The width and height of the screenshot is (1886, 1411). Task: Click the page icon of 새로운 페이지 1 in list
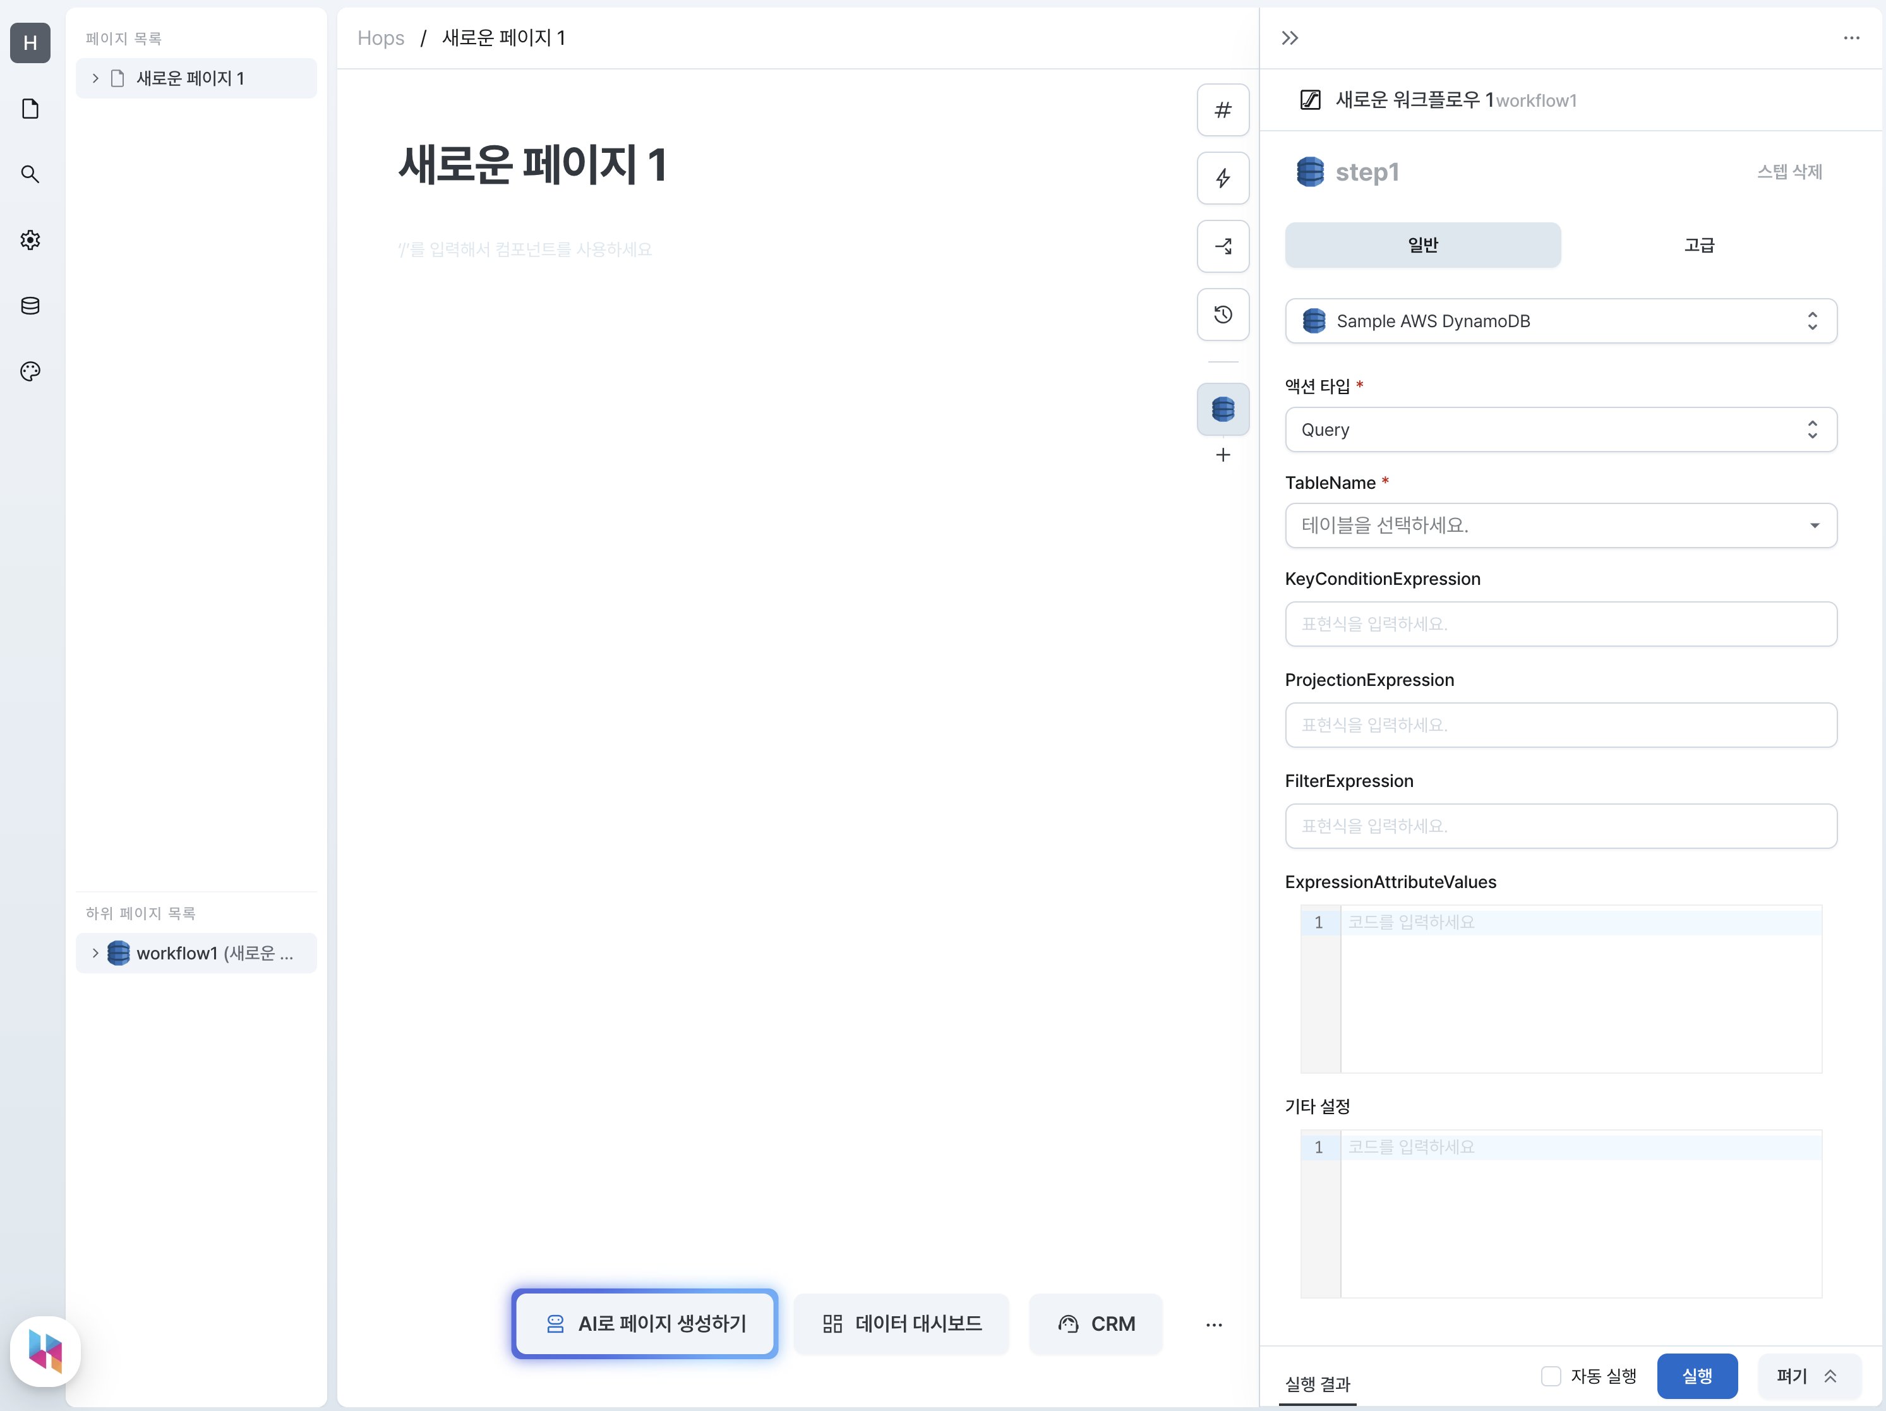click(117, 78)
